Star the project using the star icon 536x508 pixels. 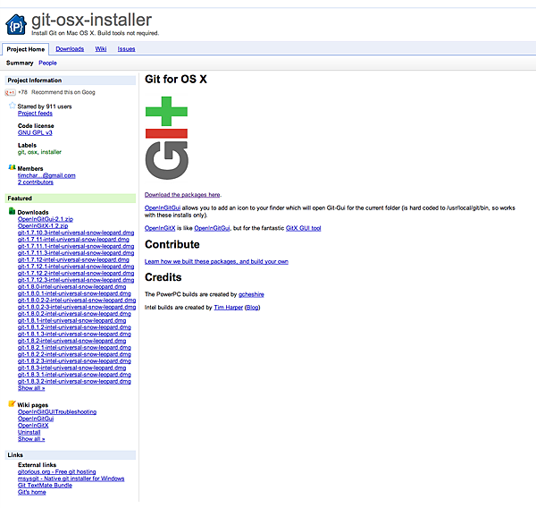point(13,106)
